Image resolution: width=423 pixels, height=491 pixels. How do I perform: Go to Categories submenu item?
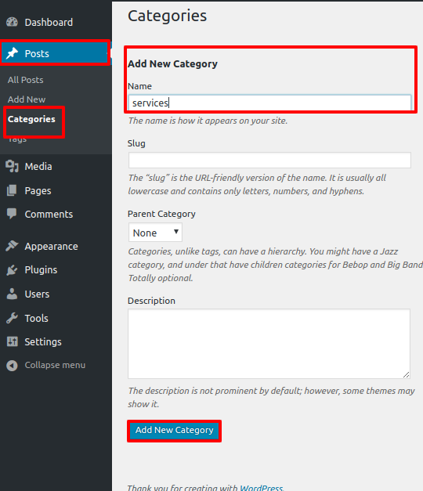tap(31, 119)
